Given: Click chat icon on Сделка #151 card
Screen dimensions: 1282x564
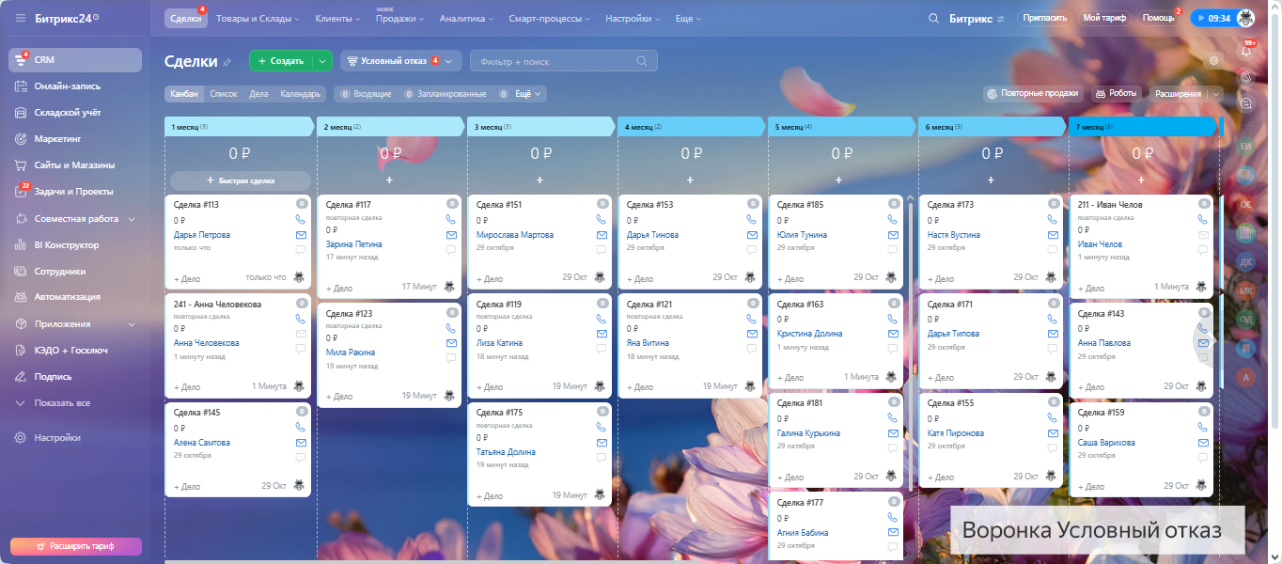Looking at the screenshot, I should 602,250.
